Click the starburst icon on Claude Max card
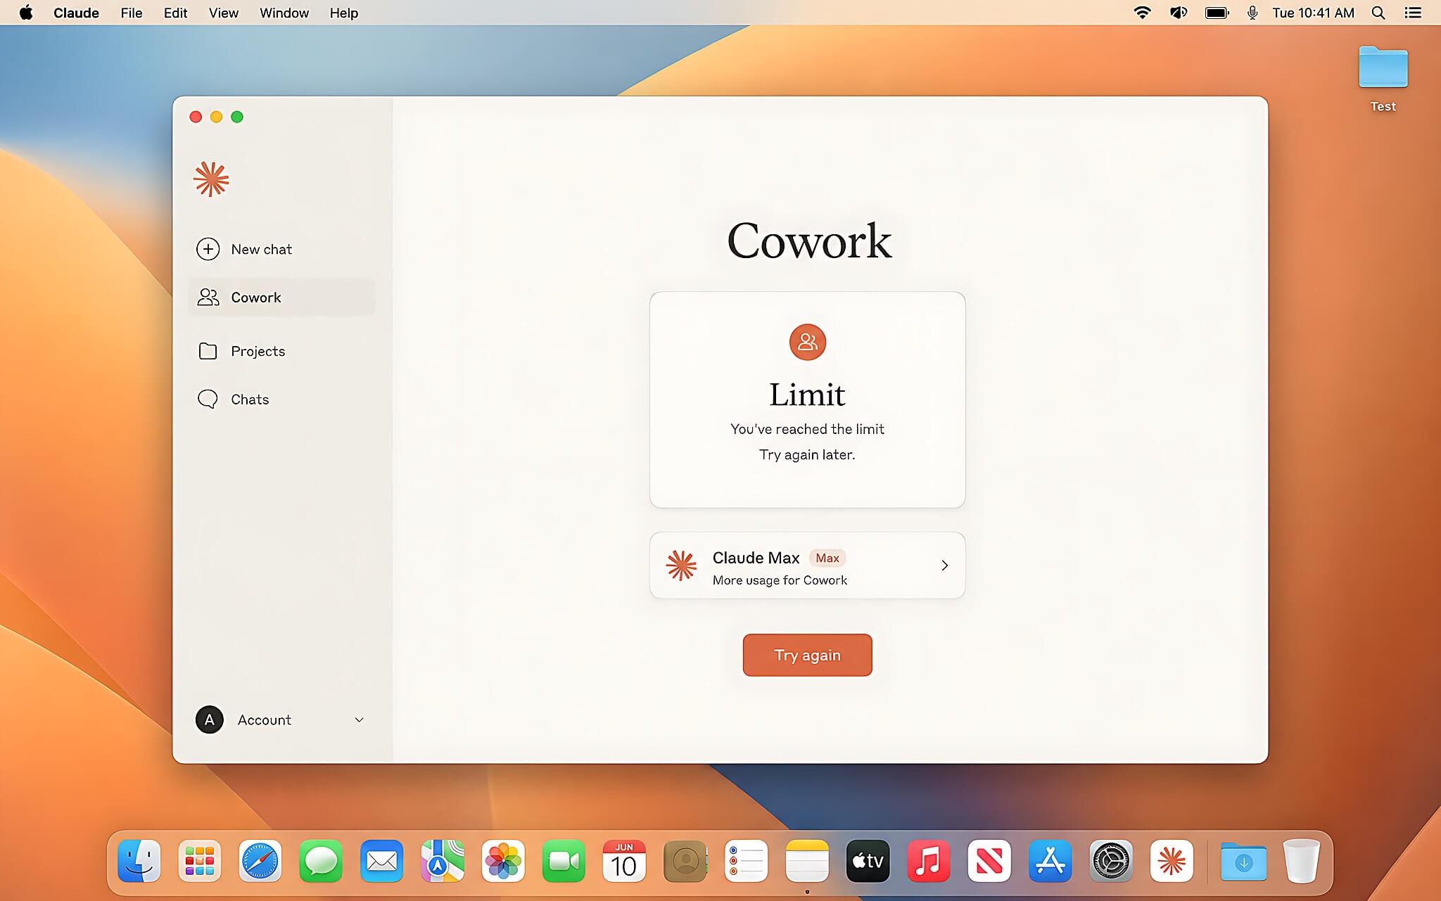Viewport: 1441px width, 901px height. pos(681,565)
